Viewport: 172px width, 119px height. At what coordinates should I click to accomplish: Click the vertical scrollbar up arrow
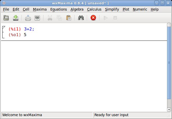tap(169, 25)
